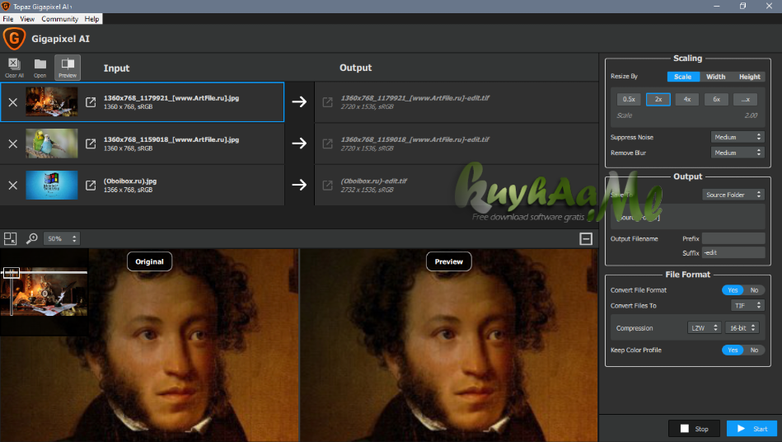Choose the 6x scale option

click(716, 99)
